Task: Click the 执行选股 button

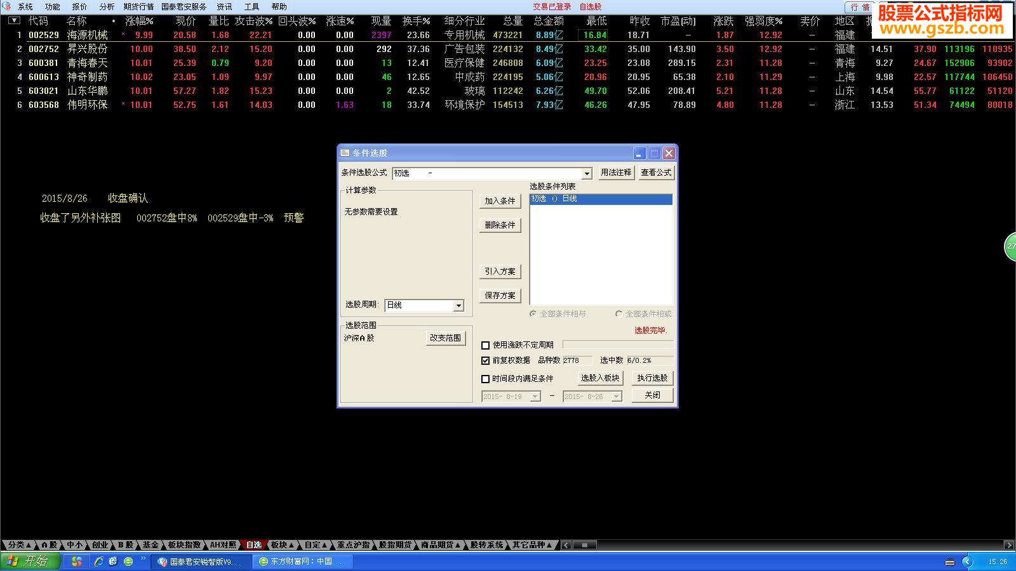Action: click(652, 378)
